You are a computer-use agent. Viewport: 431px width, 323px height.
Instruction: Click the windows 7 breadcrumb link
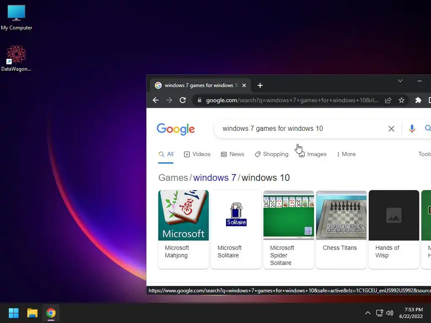point(215,178)
